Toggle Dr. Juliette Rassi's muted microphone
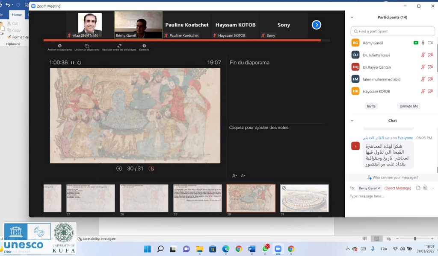 423,55
